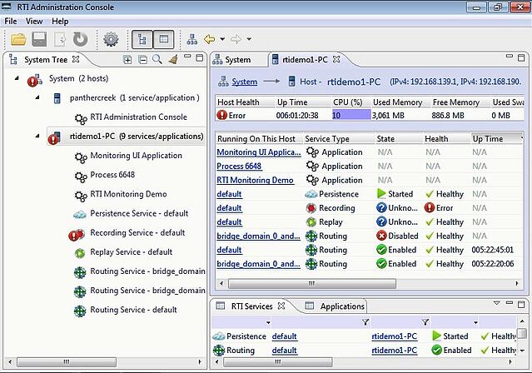Close the RTI Services tab

click(x=281, y=306)
